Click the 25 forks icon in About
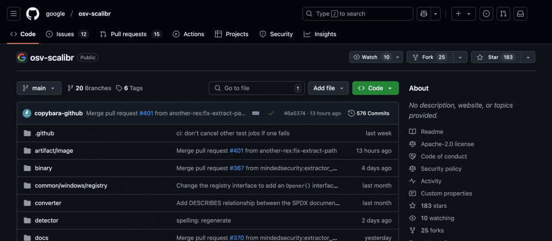This screenshot has height=241, width=552. point(412,231)
